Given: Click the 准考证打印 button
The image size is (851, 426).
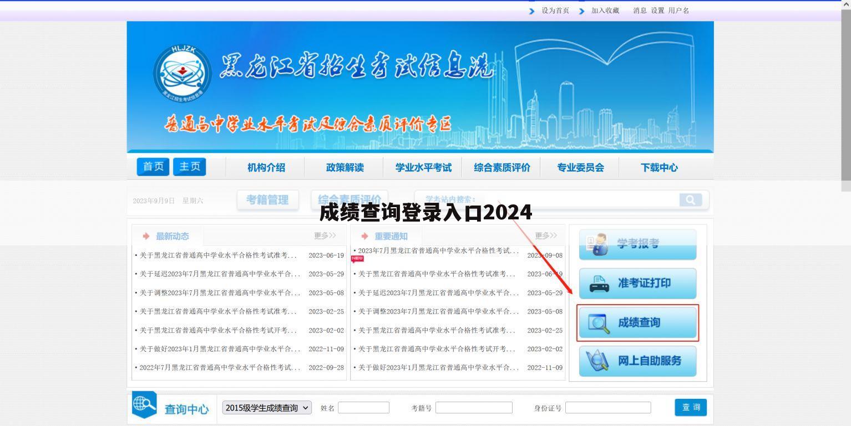Looking at the screenshot, I should (x=637, y=284).
